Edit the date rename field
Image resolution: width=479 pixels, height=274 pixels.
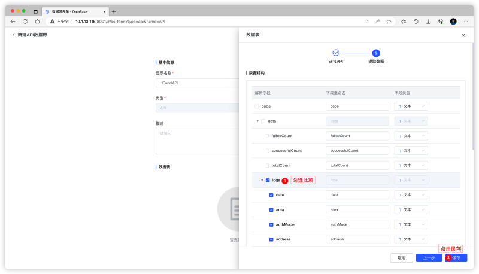[x=357, y=195]
